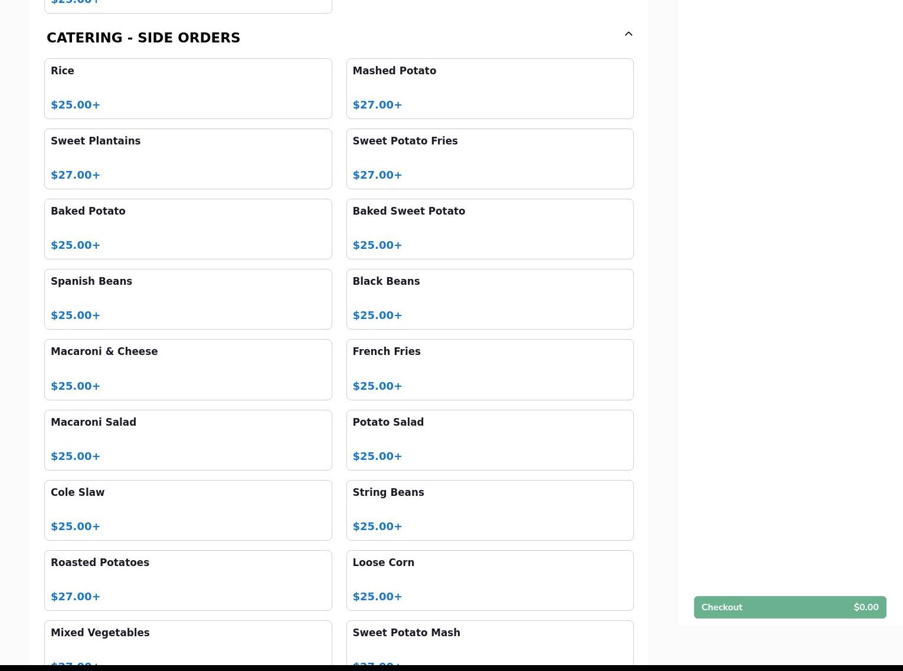Collapse the Catering - Side Orders section

coord(629,34)
